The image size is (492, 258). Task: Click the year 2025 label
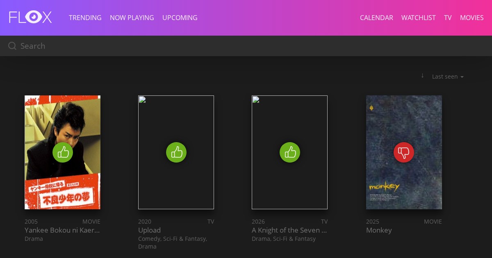point(373,222)
